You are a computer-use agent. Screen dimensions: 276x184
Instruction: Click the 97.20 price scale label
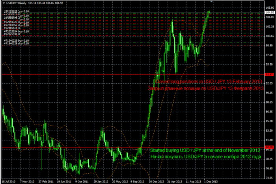tap(270, 55)
